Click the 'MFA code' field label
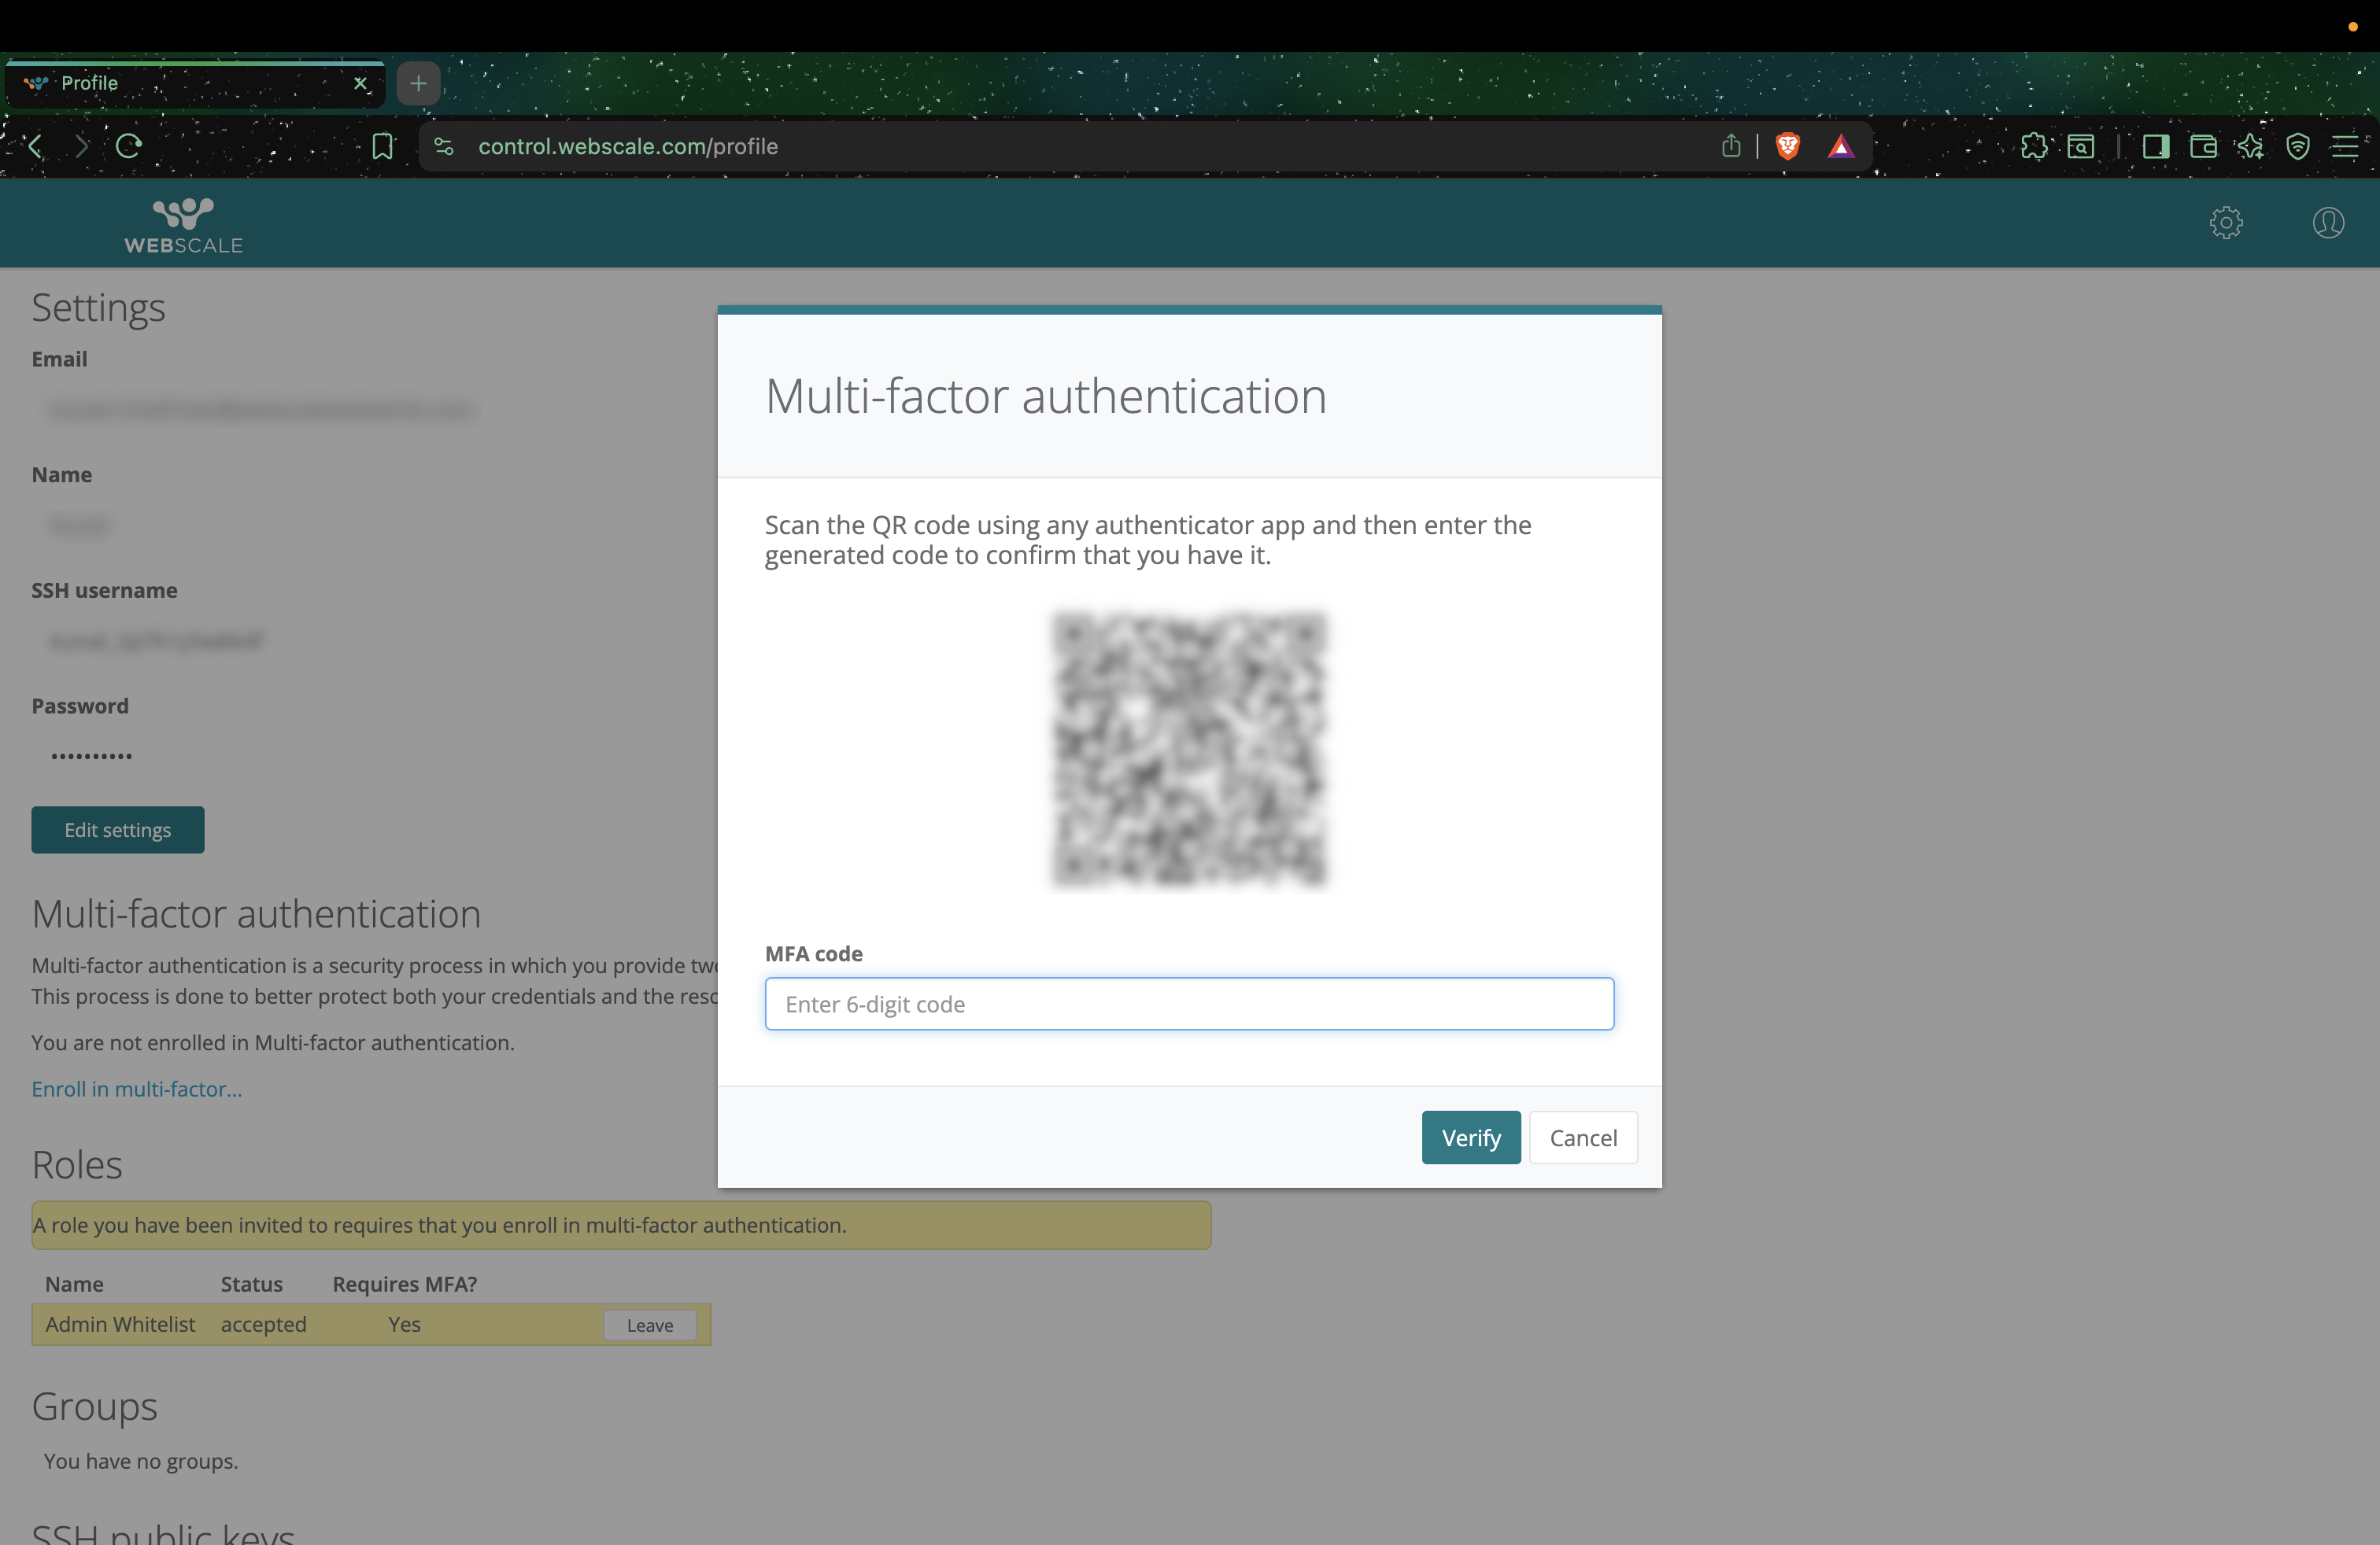 tap(814, 953)
